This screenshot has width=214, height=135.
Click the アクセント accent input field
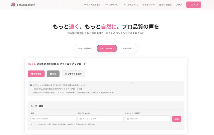[147, 119]
